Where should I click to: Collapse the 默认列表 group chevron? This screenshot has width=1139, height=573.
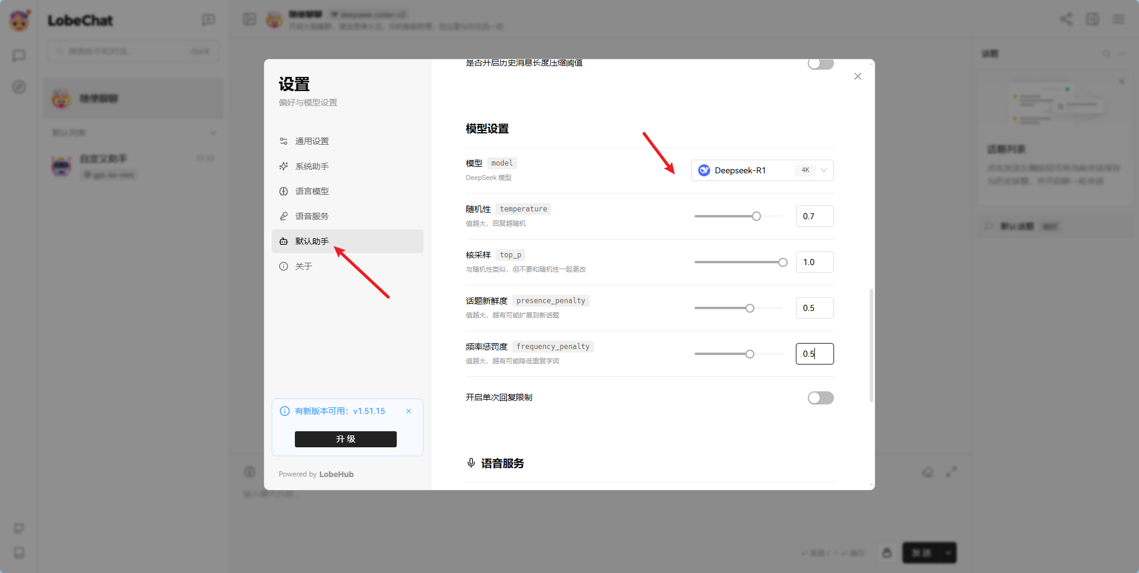click(x=213, y=133)
